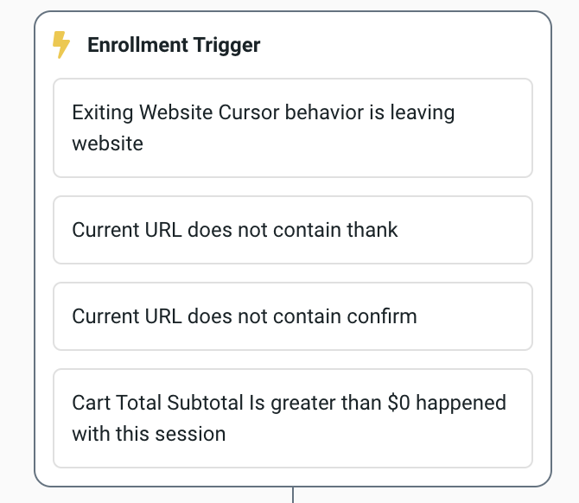Click the word "website" on the first card's second line
Image resolution: width=579 pixels, height=503 pixels.
(107, 143)
